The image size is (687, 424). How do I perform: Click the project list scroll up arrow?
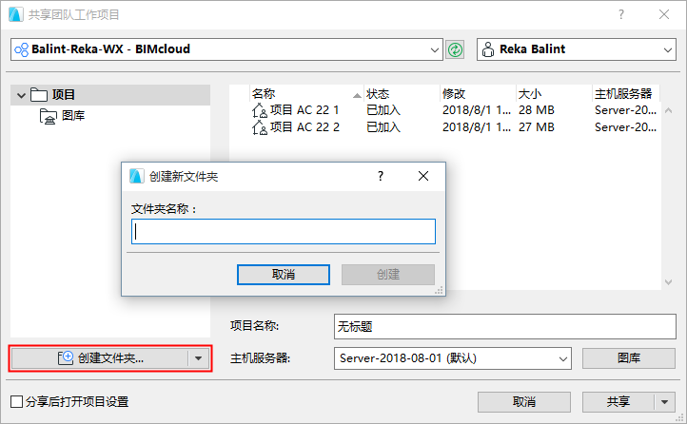tap(668, 110)
